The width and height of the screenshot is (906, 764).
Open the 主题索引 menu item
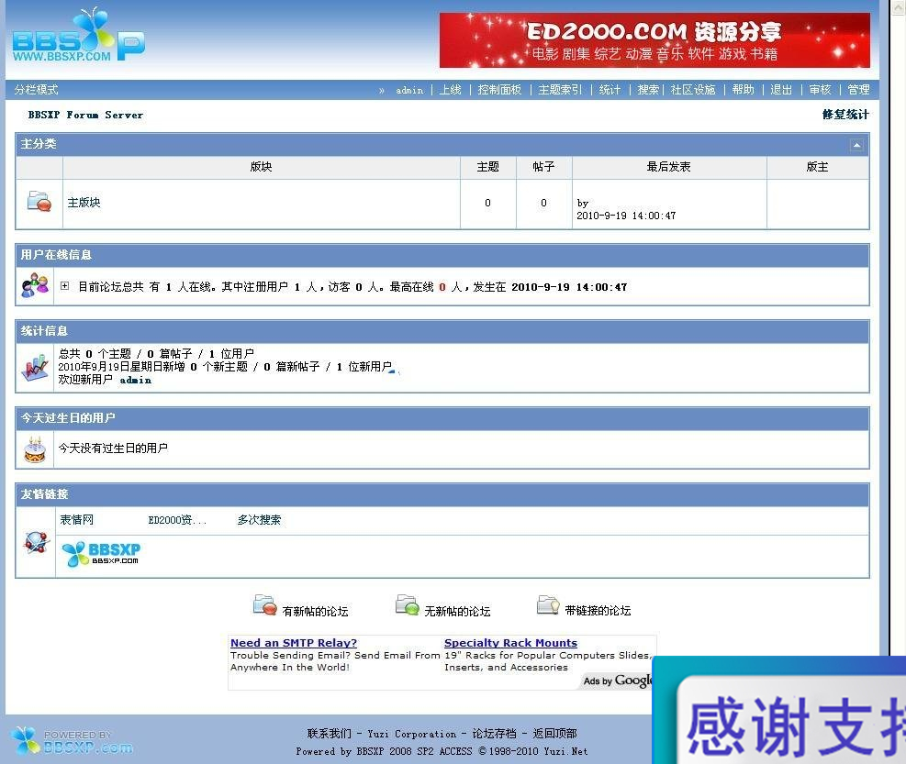coord(561,90)
